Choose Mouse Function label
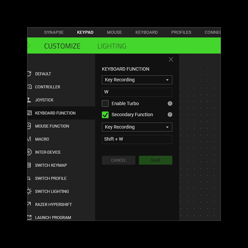 pyautogui.click(x=52, y=126)
